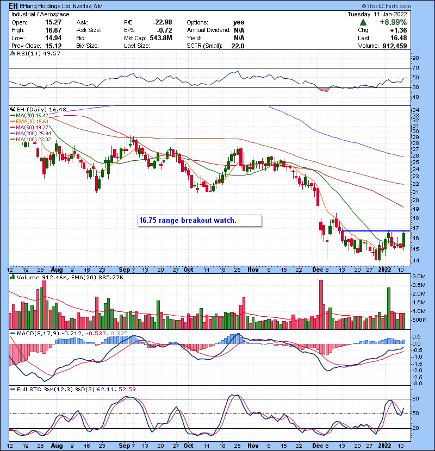435x451 pixels.
Task: Click the tallest red volume bar in early December
Action: (x=321, y=305)
